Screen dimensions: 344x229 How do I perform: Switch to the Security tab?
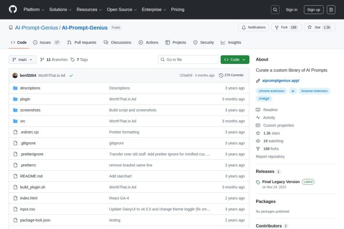(x=204, y=42)
